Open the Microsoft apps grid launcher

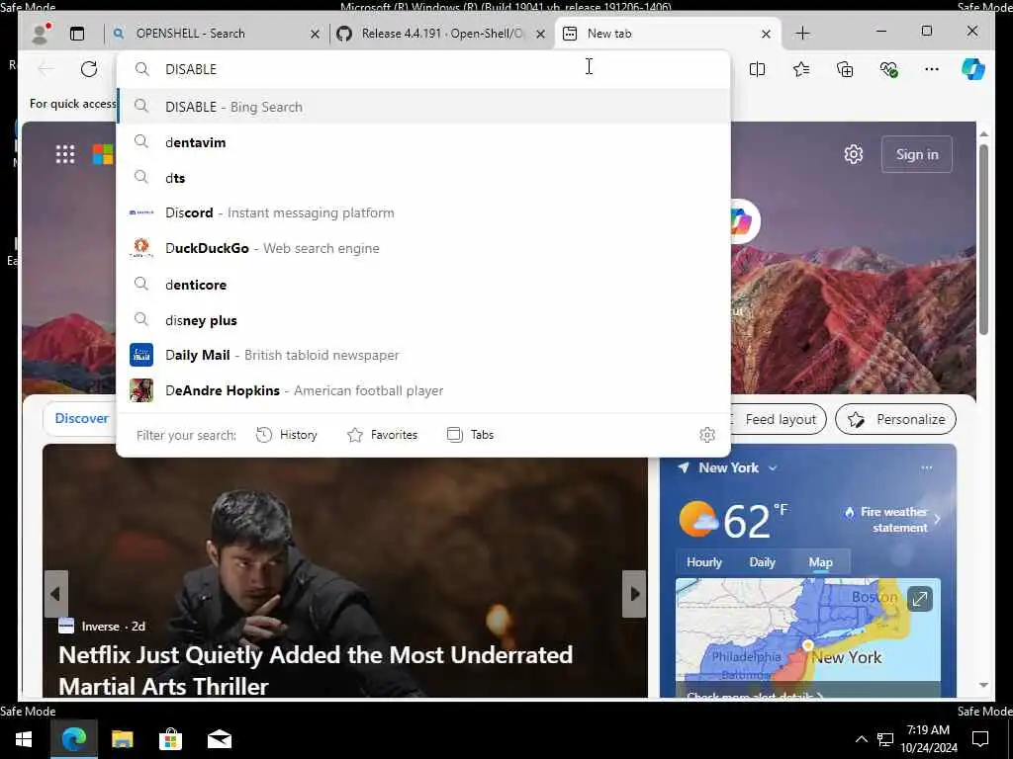[65, 154]
